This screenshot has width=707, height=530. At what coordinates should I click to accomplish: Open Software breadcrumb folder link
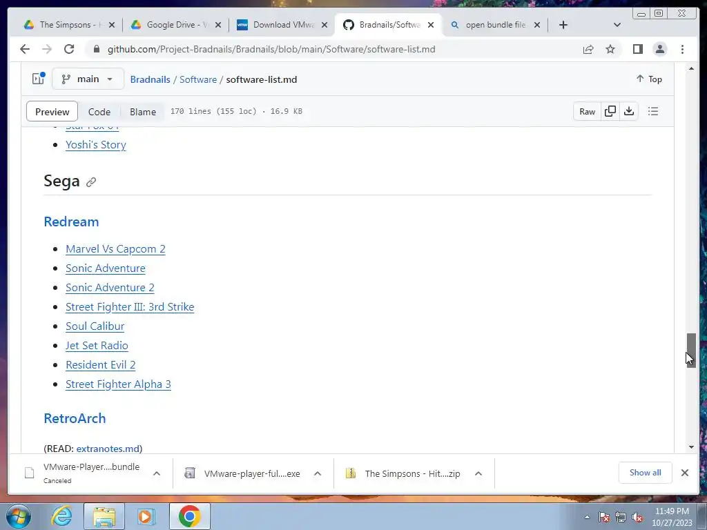[198, 79]
